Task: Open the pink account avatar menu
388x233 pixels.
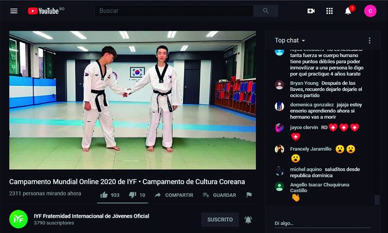Action: (370, 11)
